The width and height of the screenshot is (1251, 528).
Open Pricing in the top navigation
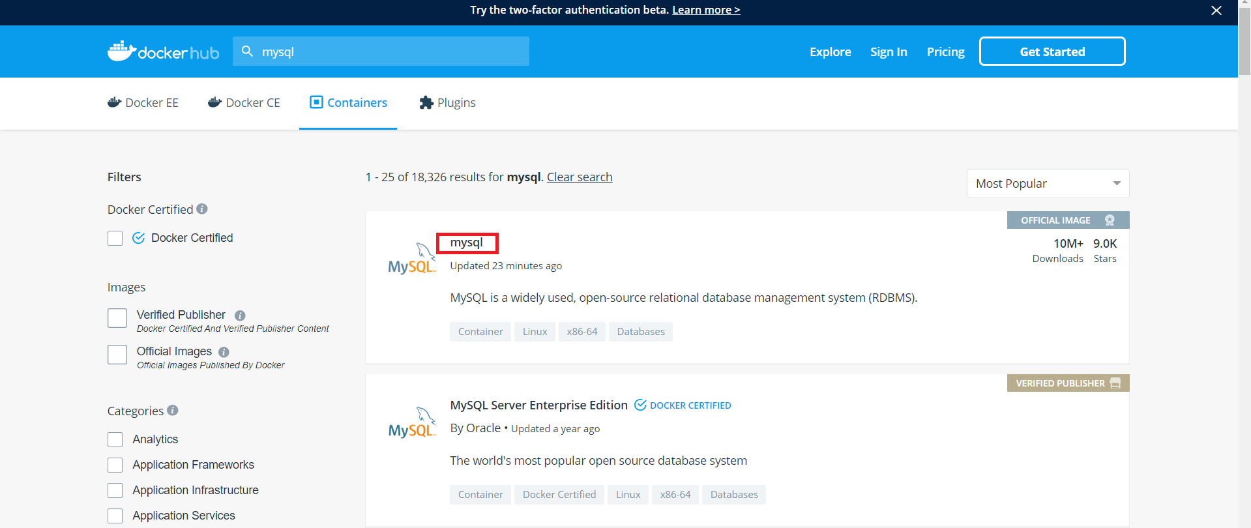click(945, 51)
